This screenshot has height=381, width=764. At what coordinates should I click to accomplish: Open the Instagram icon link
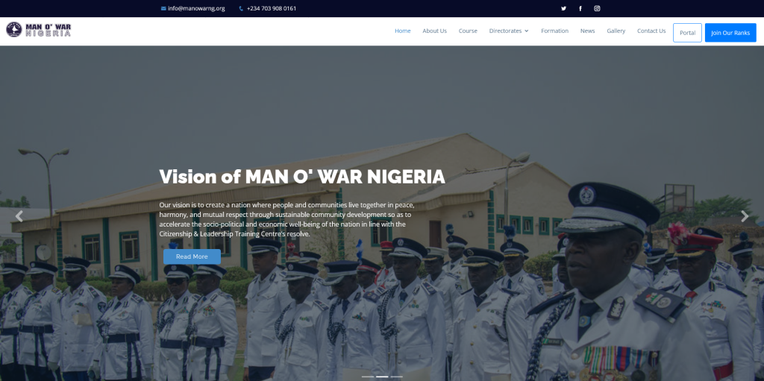pyautogui.click(x=597, y=8)
